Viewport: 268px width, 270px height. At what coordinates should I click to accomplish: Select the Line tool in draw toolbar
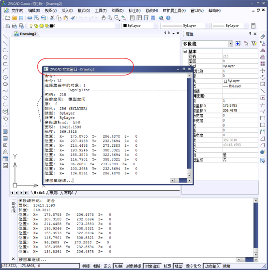(5, 37)
